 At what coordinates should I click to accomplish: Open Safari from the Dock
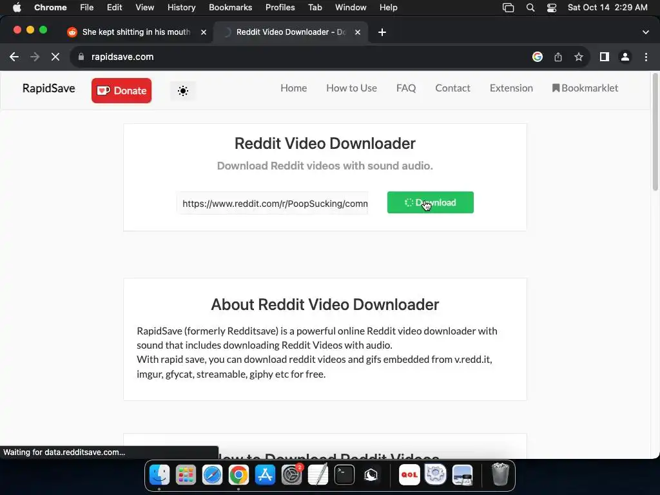click(x=212, y=475)
